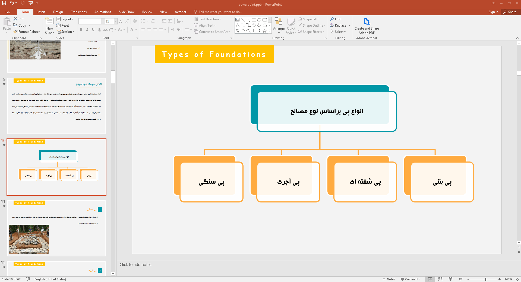Viewport: 521px width, 282px height.
Task: Open Create and Share Adobe PDF
Action: (x=367, y=26)
